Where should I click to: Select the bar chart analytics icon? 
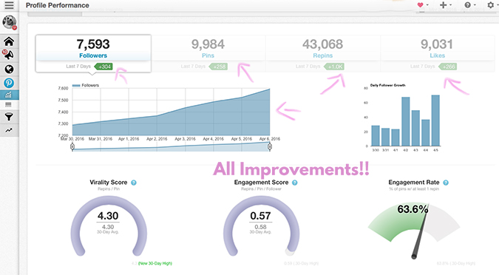(x=9, y=95)
